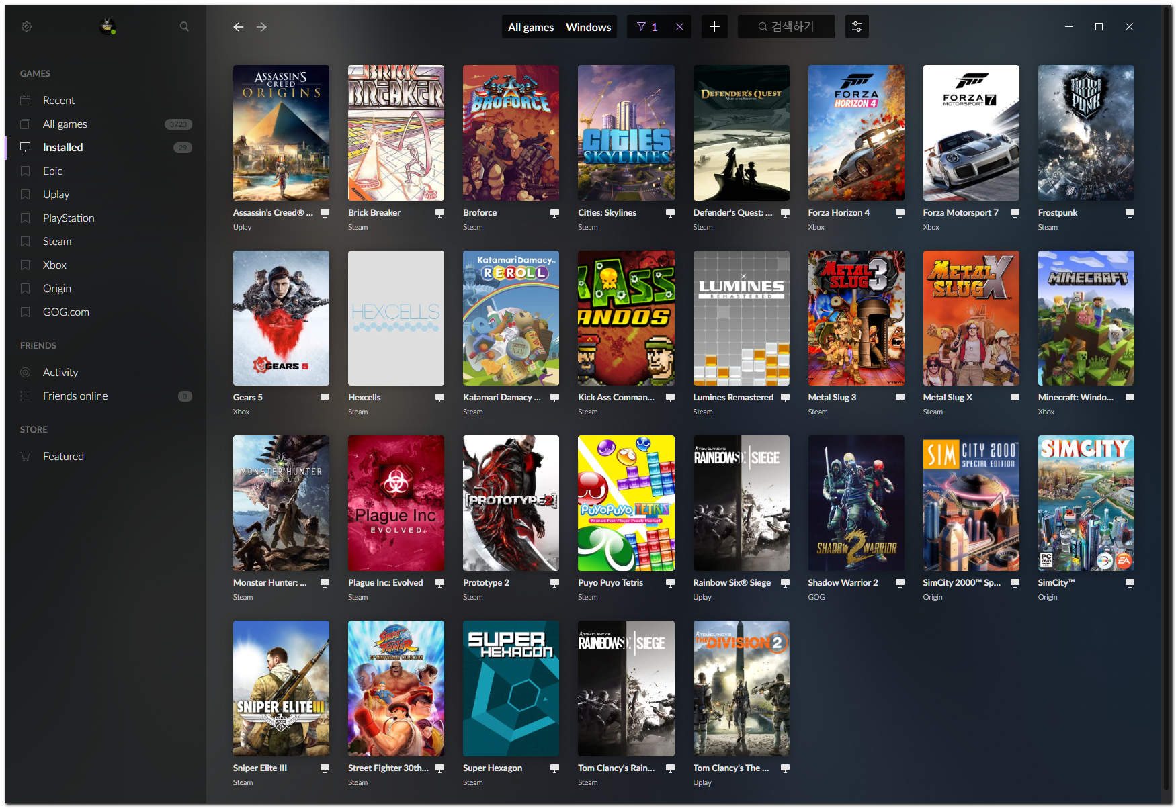Open the user profile avatar
Viewport: 1176px width, 808px height.
[x=108, y=27]
